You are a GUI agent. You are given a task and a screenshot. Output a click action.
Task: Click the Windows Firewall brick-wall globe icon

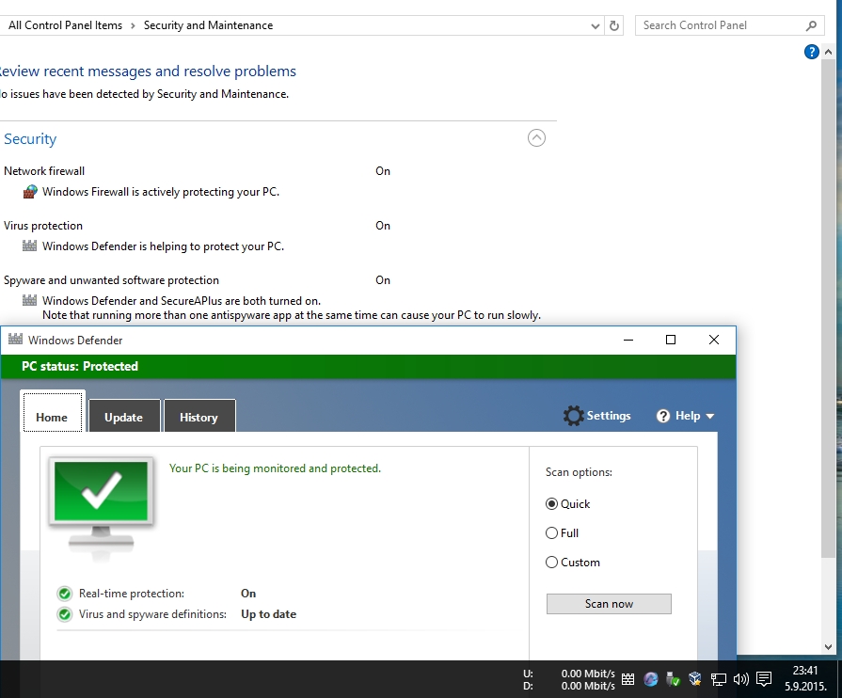pyautogui.click(x=30, y=192)
